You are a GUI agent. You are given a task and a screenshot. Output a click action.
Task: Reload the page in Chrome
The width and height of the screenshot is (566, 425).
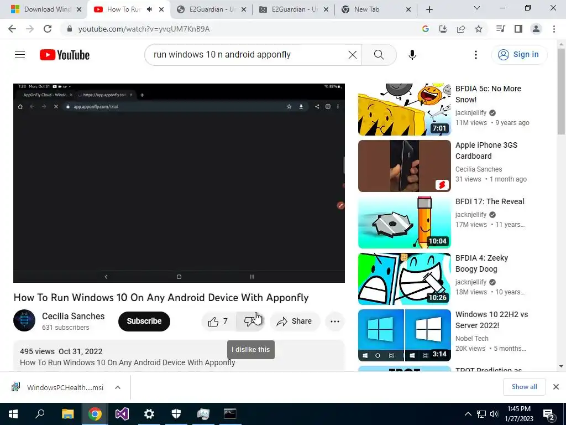click(x=48, y=29)
